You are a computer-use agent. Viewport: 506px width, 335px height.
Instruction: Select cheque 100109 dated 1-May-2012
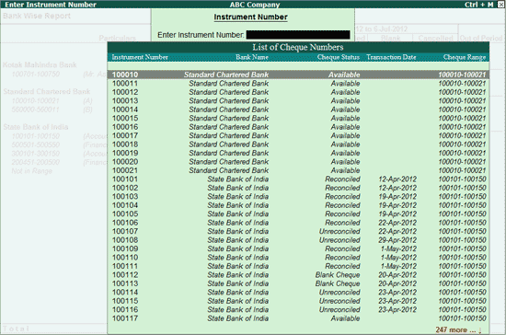(x=298, y=248)
